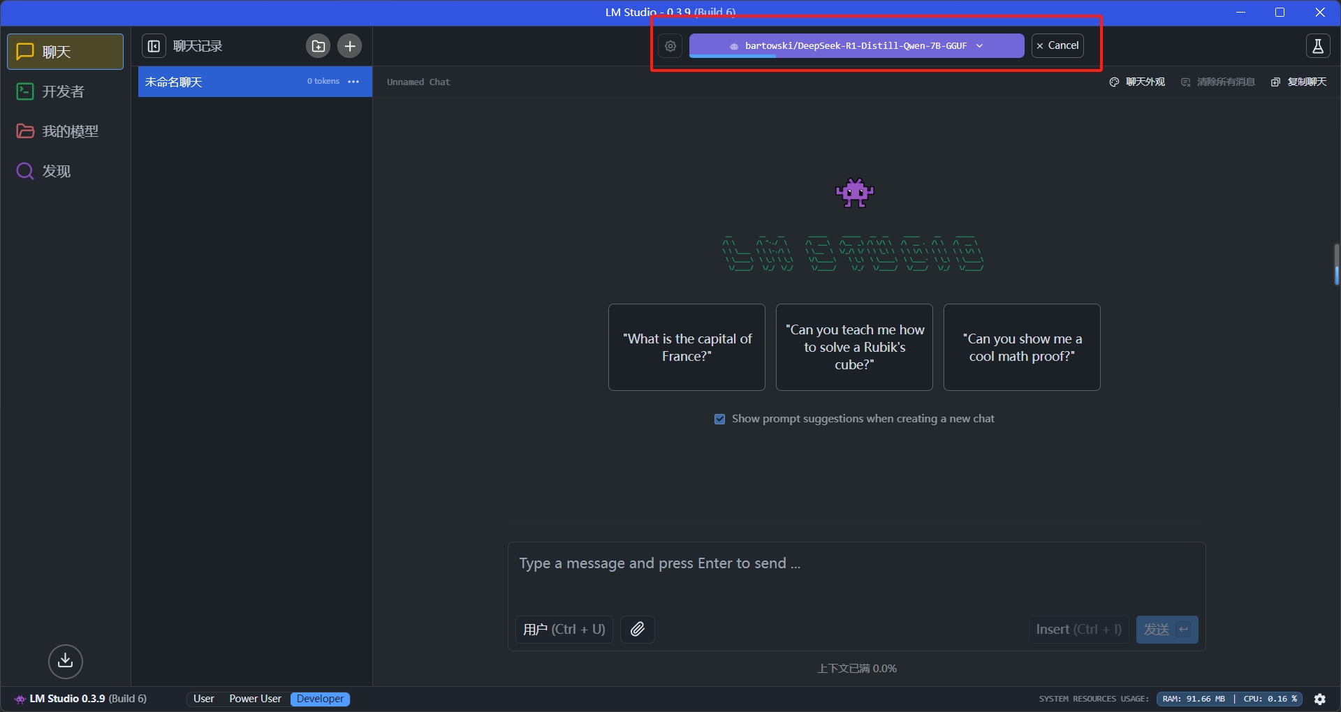Open My Models (我的模型) section
The height and width of the screenshot is (712, 1341).
point(65,131)
